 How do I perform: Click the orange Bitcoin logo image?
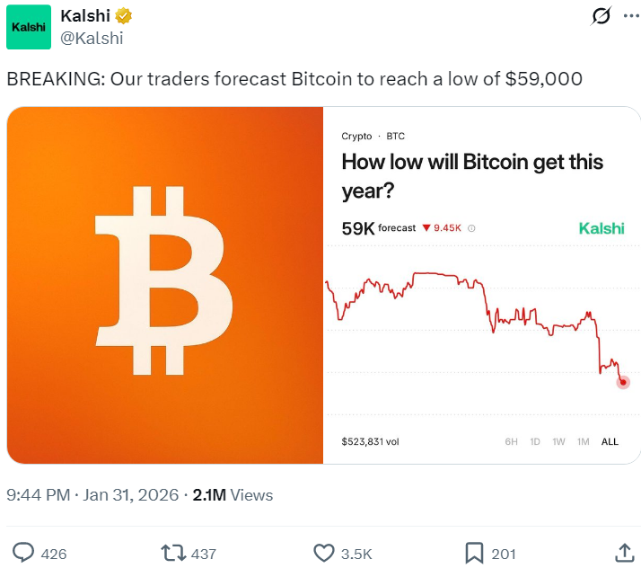point(164,284)
